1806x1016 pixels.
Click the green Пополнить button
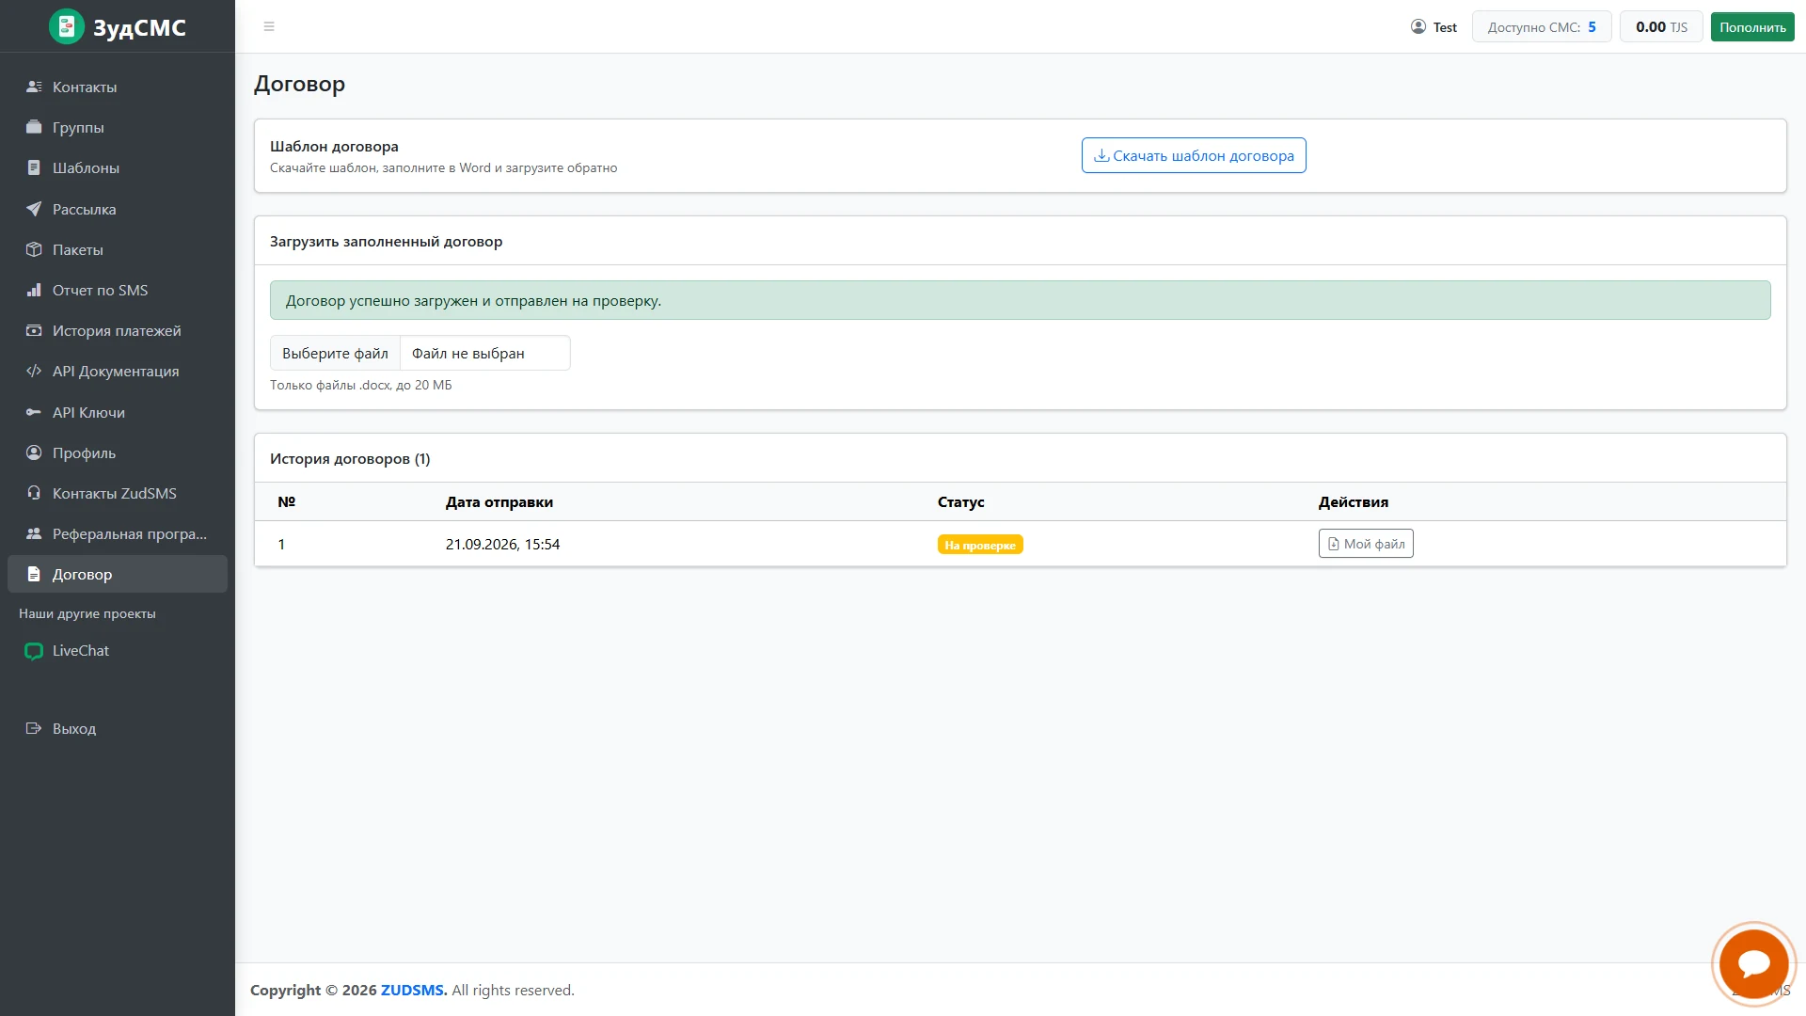coord(1752,26)
